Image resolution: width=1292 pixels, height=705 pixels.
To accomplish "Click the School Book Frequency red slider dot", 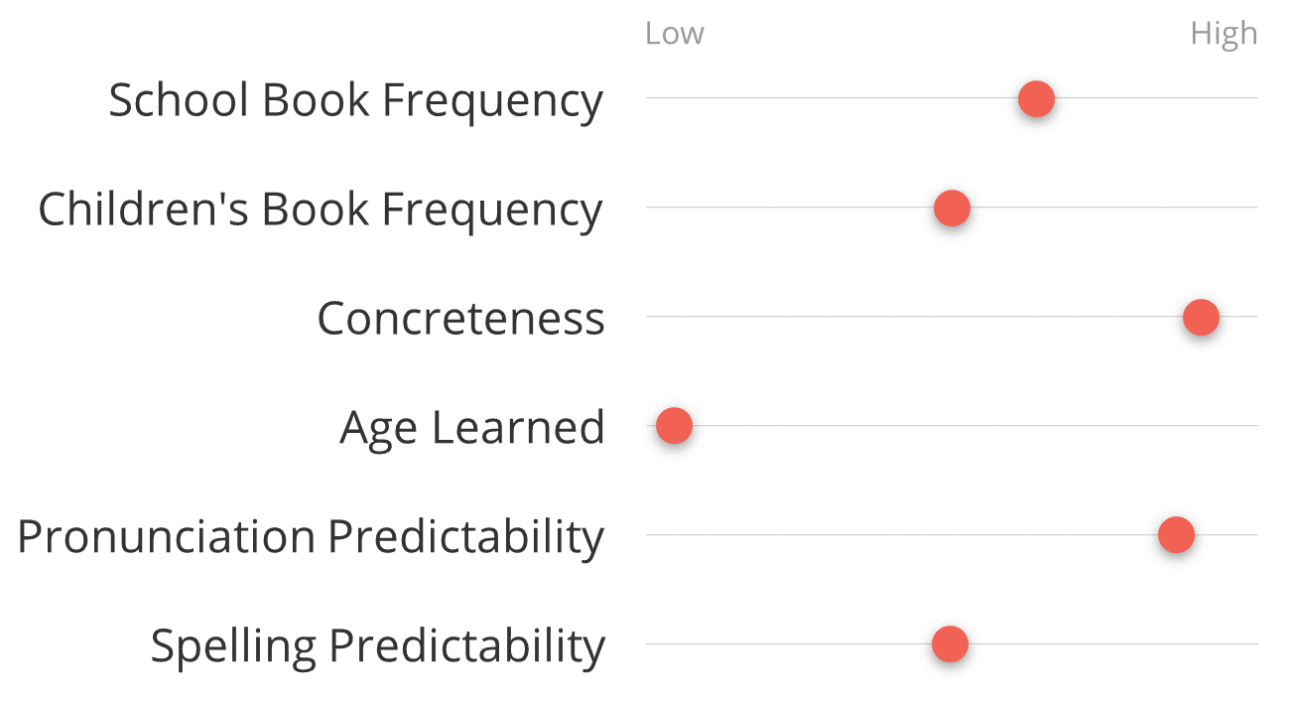I will 1036,99.
